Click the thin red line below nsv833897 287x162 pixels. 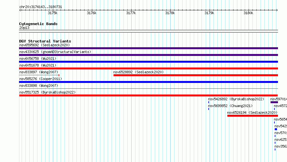tap(39, 75)
